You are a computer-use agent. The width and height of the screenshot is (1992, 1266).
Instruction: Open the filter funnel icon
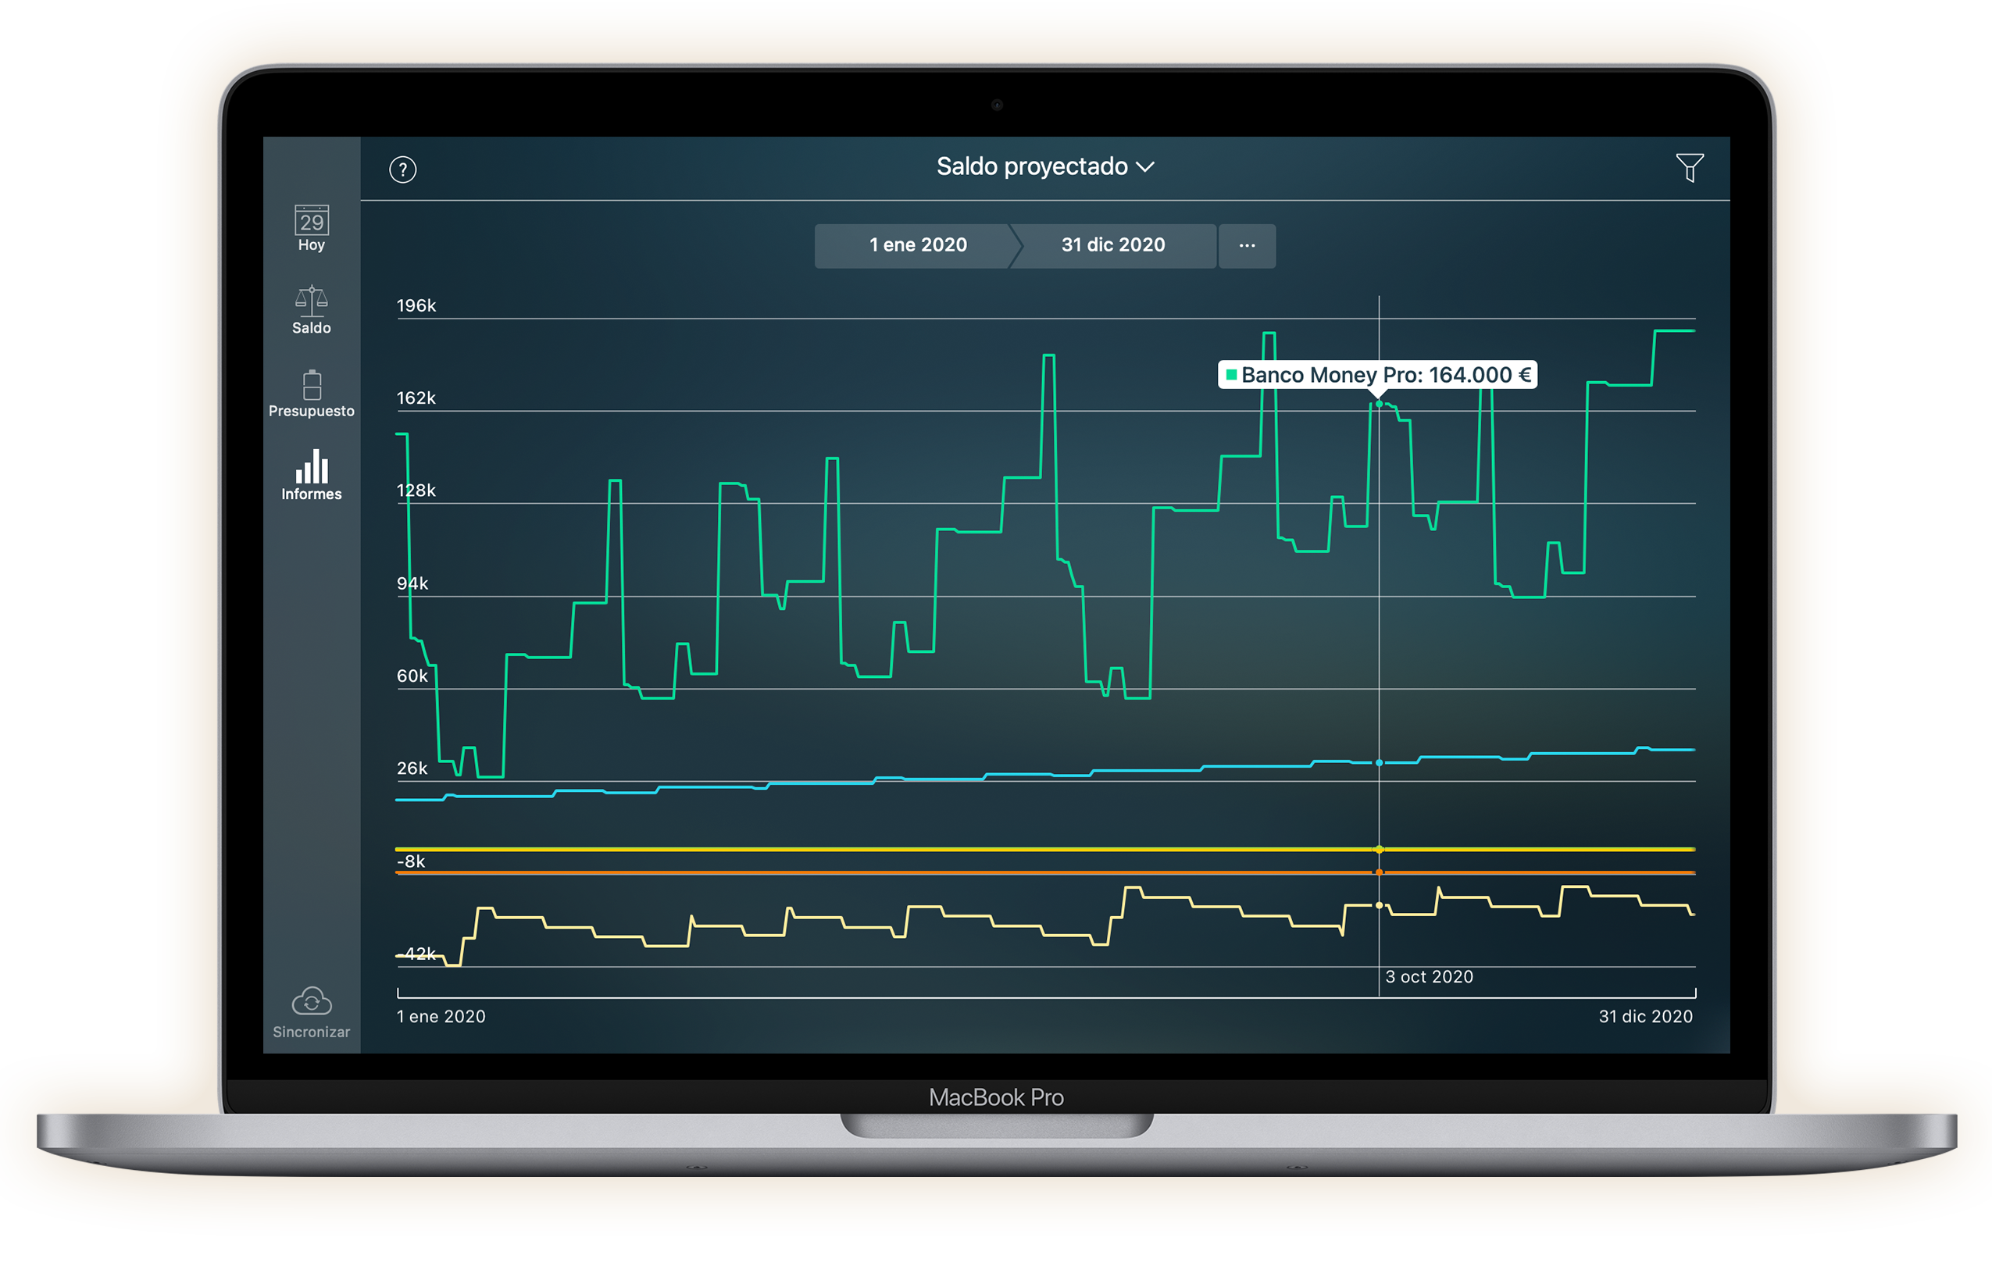(1689, 167)
